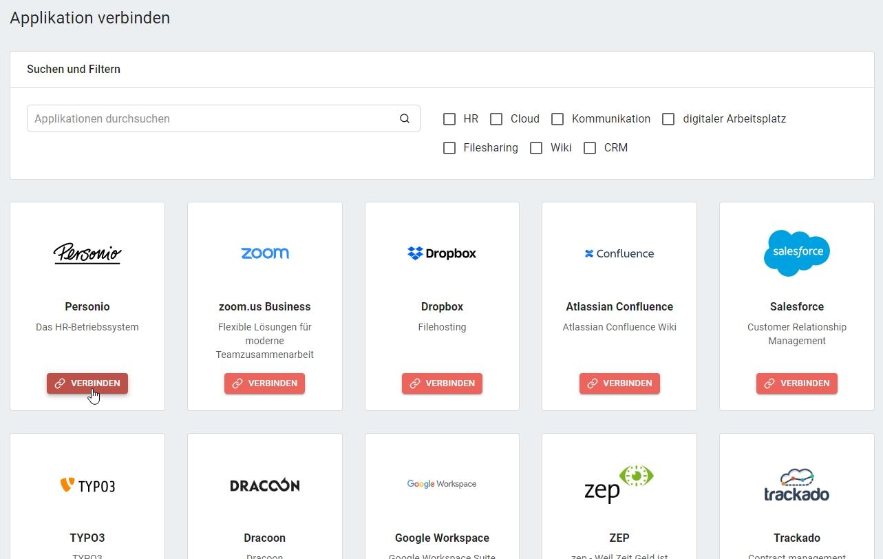Image resolution: width=883 pixels, height=559 pixels.
Task: Click the Dracoon logo
Action: click(265, 485)
